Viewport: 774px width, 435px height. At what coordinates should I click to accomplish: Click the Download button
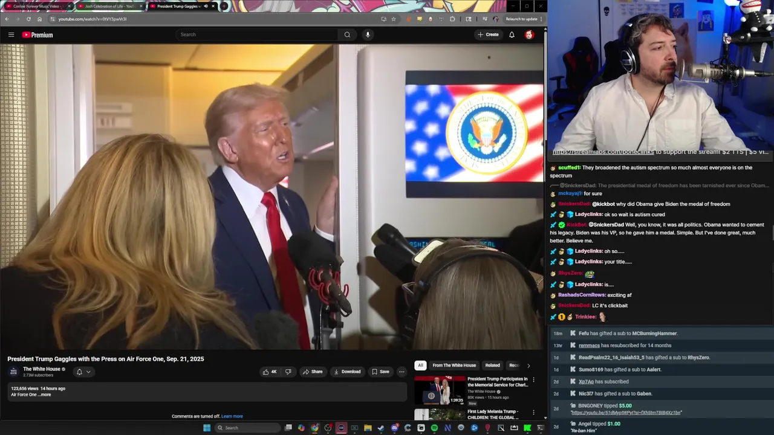pos(347,372)
